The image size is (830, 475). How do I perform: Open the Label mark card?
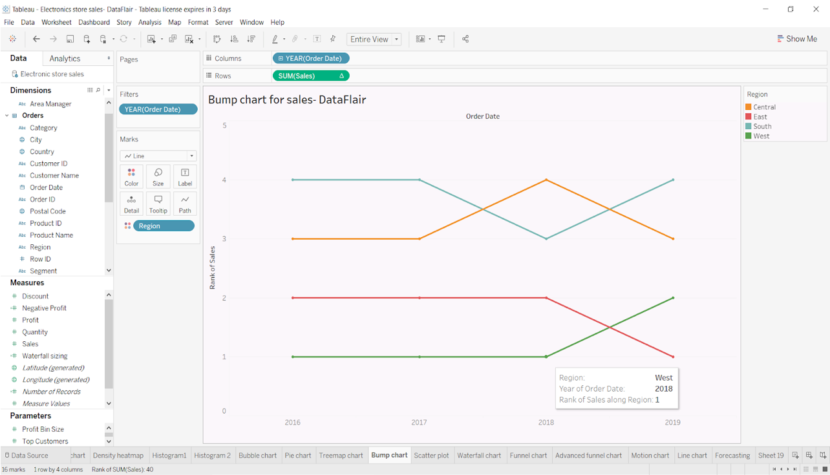tap(185, 176)
